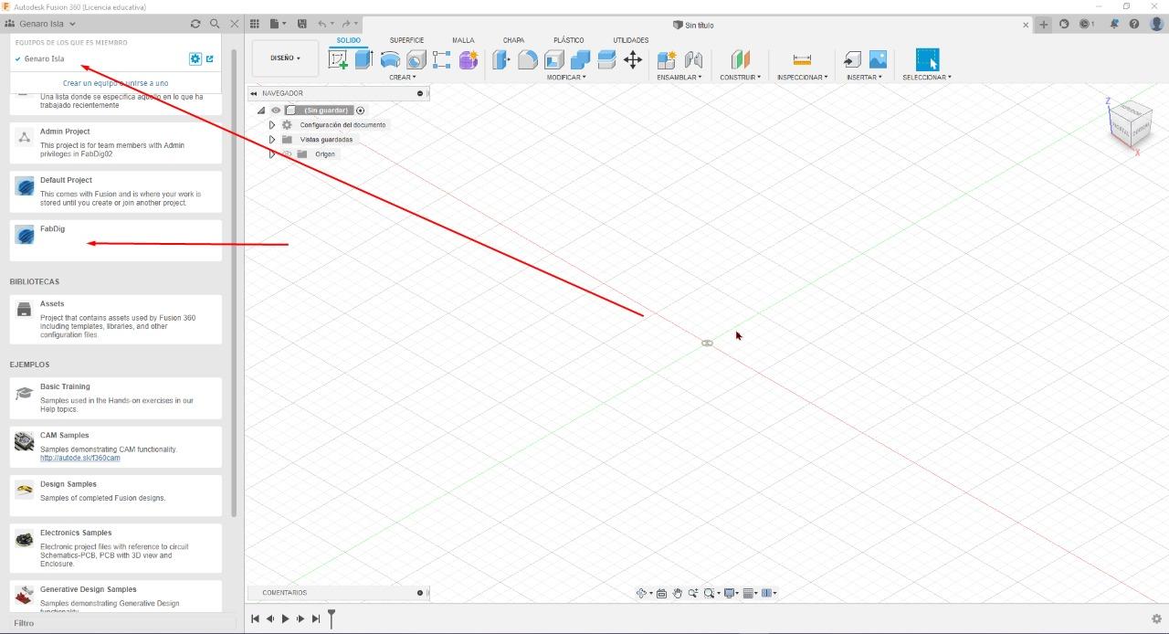This screenshot has width=1169, height=634.
Task: Select the Rectangular Pattern tool
Action: pos(442,60)
